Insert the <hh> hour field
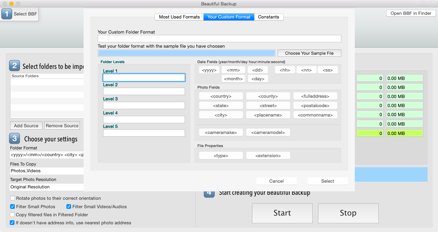The image size is (438, 232). click(285, 70)
